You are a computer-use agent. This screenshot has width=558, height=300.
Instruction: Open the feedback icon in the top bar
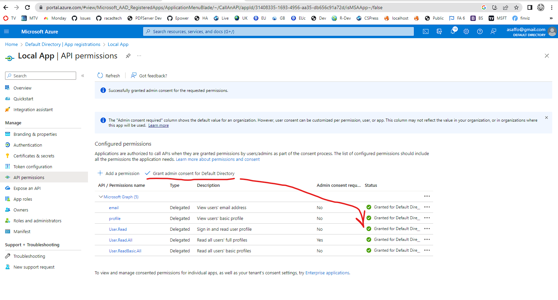pyautogui.click(x=493, y=31)
